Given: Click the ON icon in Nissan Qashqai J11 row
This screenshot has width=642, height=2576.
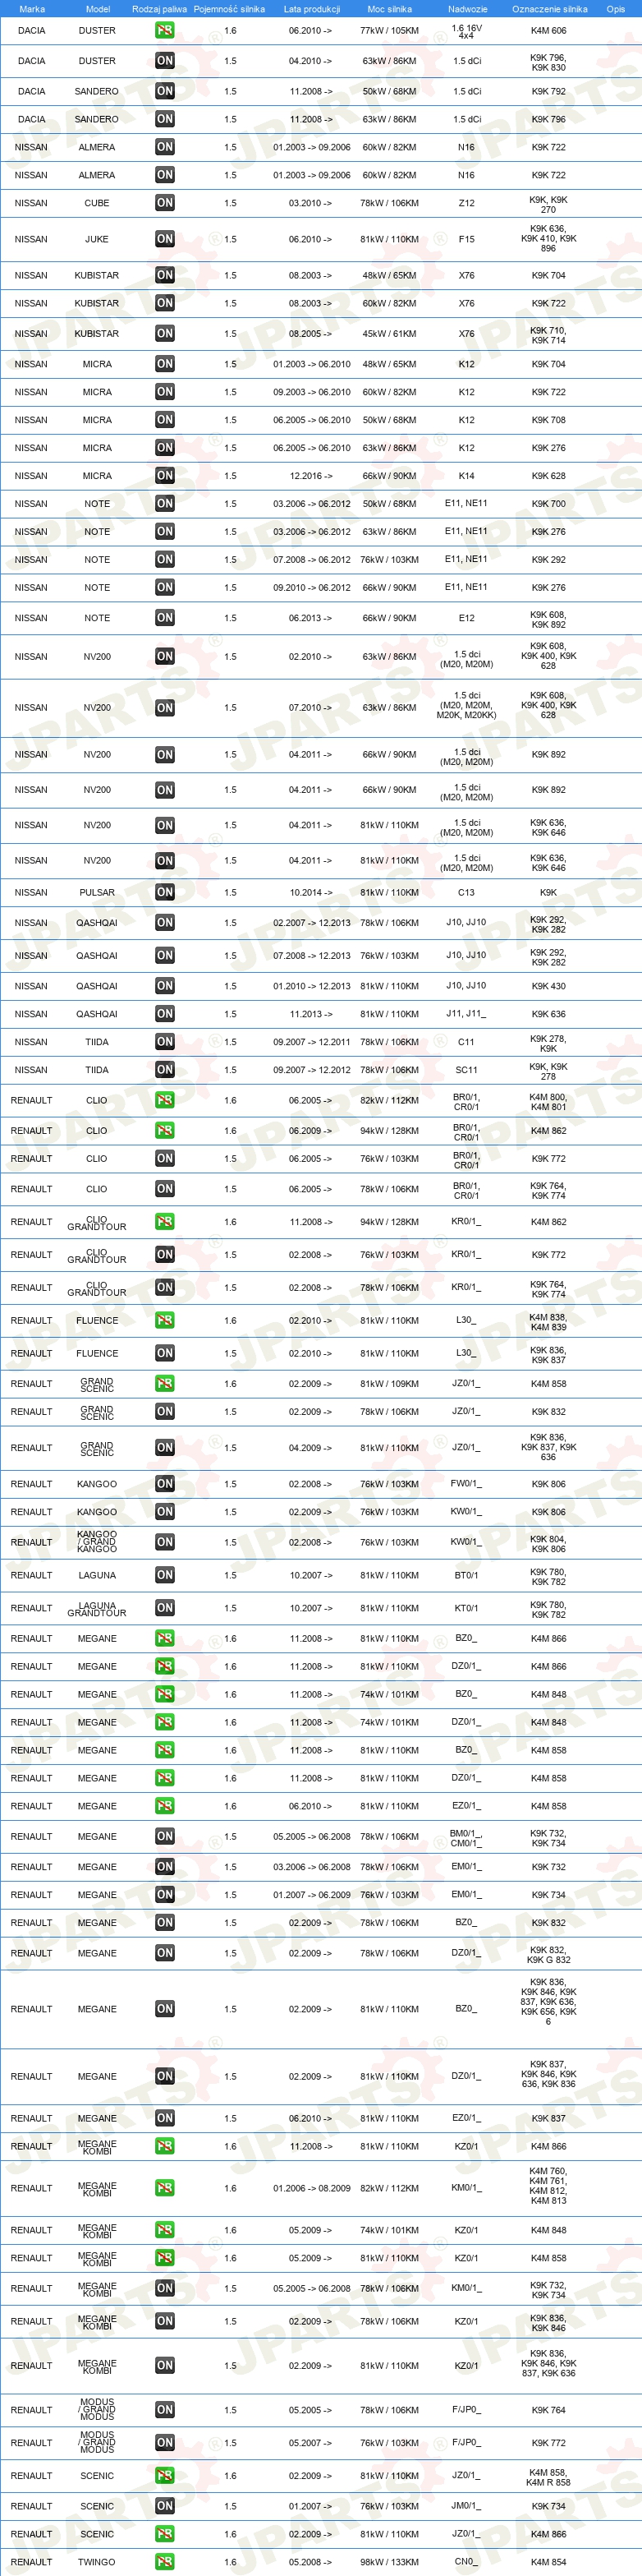Looking at the screenshot, I should [x=165, y=1014].
